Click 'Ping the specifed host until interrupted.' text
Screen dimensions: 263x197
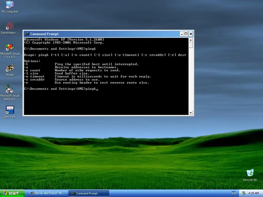(97, 64)
